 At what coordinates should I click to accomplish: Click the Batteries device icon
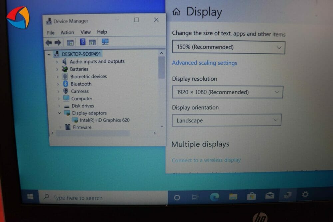(65, 69)
